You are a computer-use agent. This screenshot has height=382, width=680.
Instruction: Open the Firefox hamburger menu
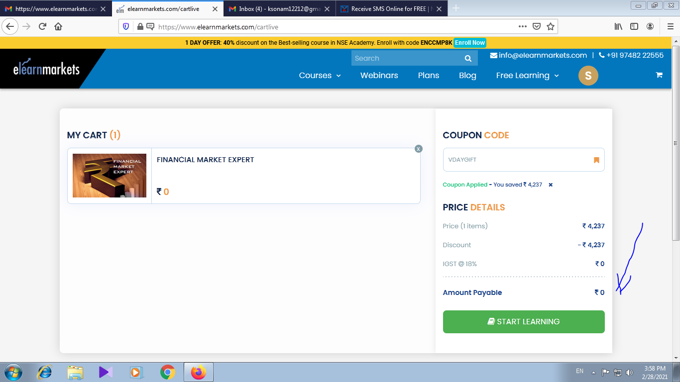[670, 26]
